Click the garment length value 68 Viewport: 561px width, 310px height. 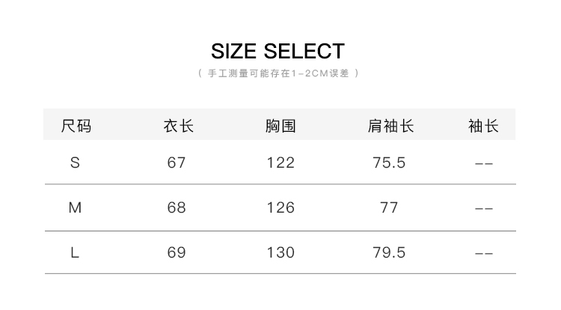tap(177, 207)
